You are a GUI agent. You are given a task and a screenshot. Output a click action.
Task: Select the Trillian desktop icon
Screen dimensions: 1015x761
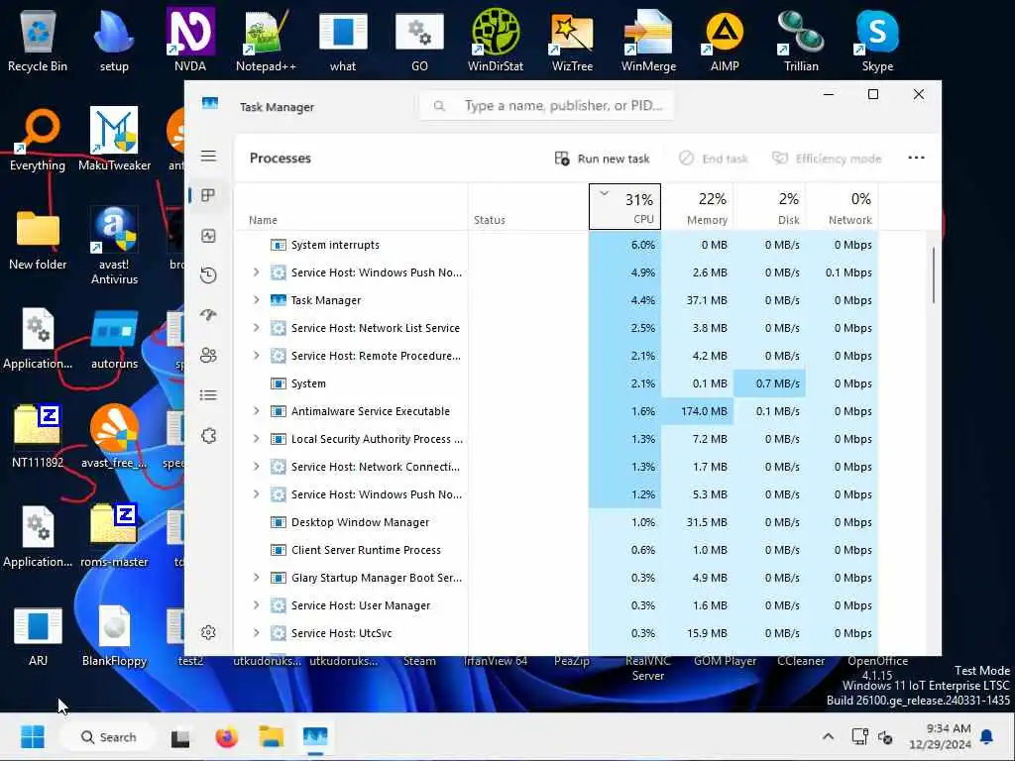click(801, 39)
